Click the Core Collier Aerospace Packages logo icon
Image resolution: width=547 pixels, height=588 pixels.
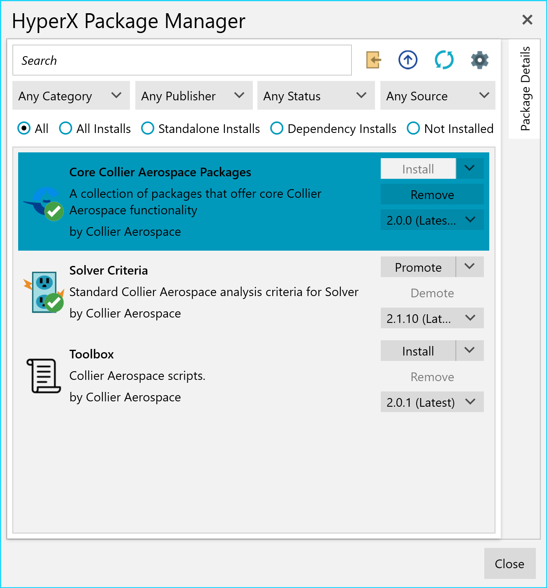tap(44, 204)
